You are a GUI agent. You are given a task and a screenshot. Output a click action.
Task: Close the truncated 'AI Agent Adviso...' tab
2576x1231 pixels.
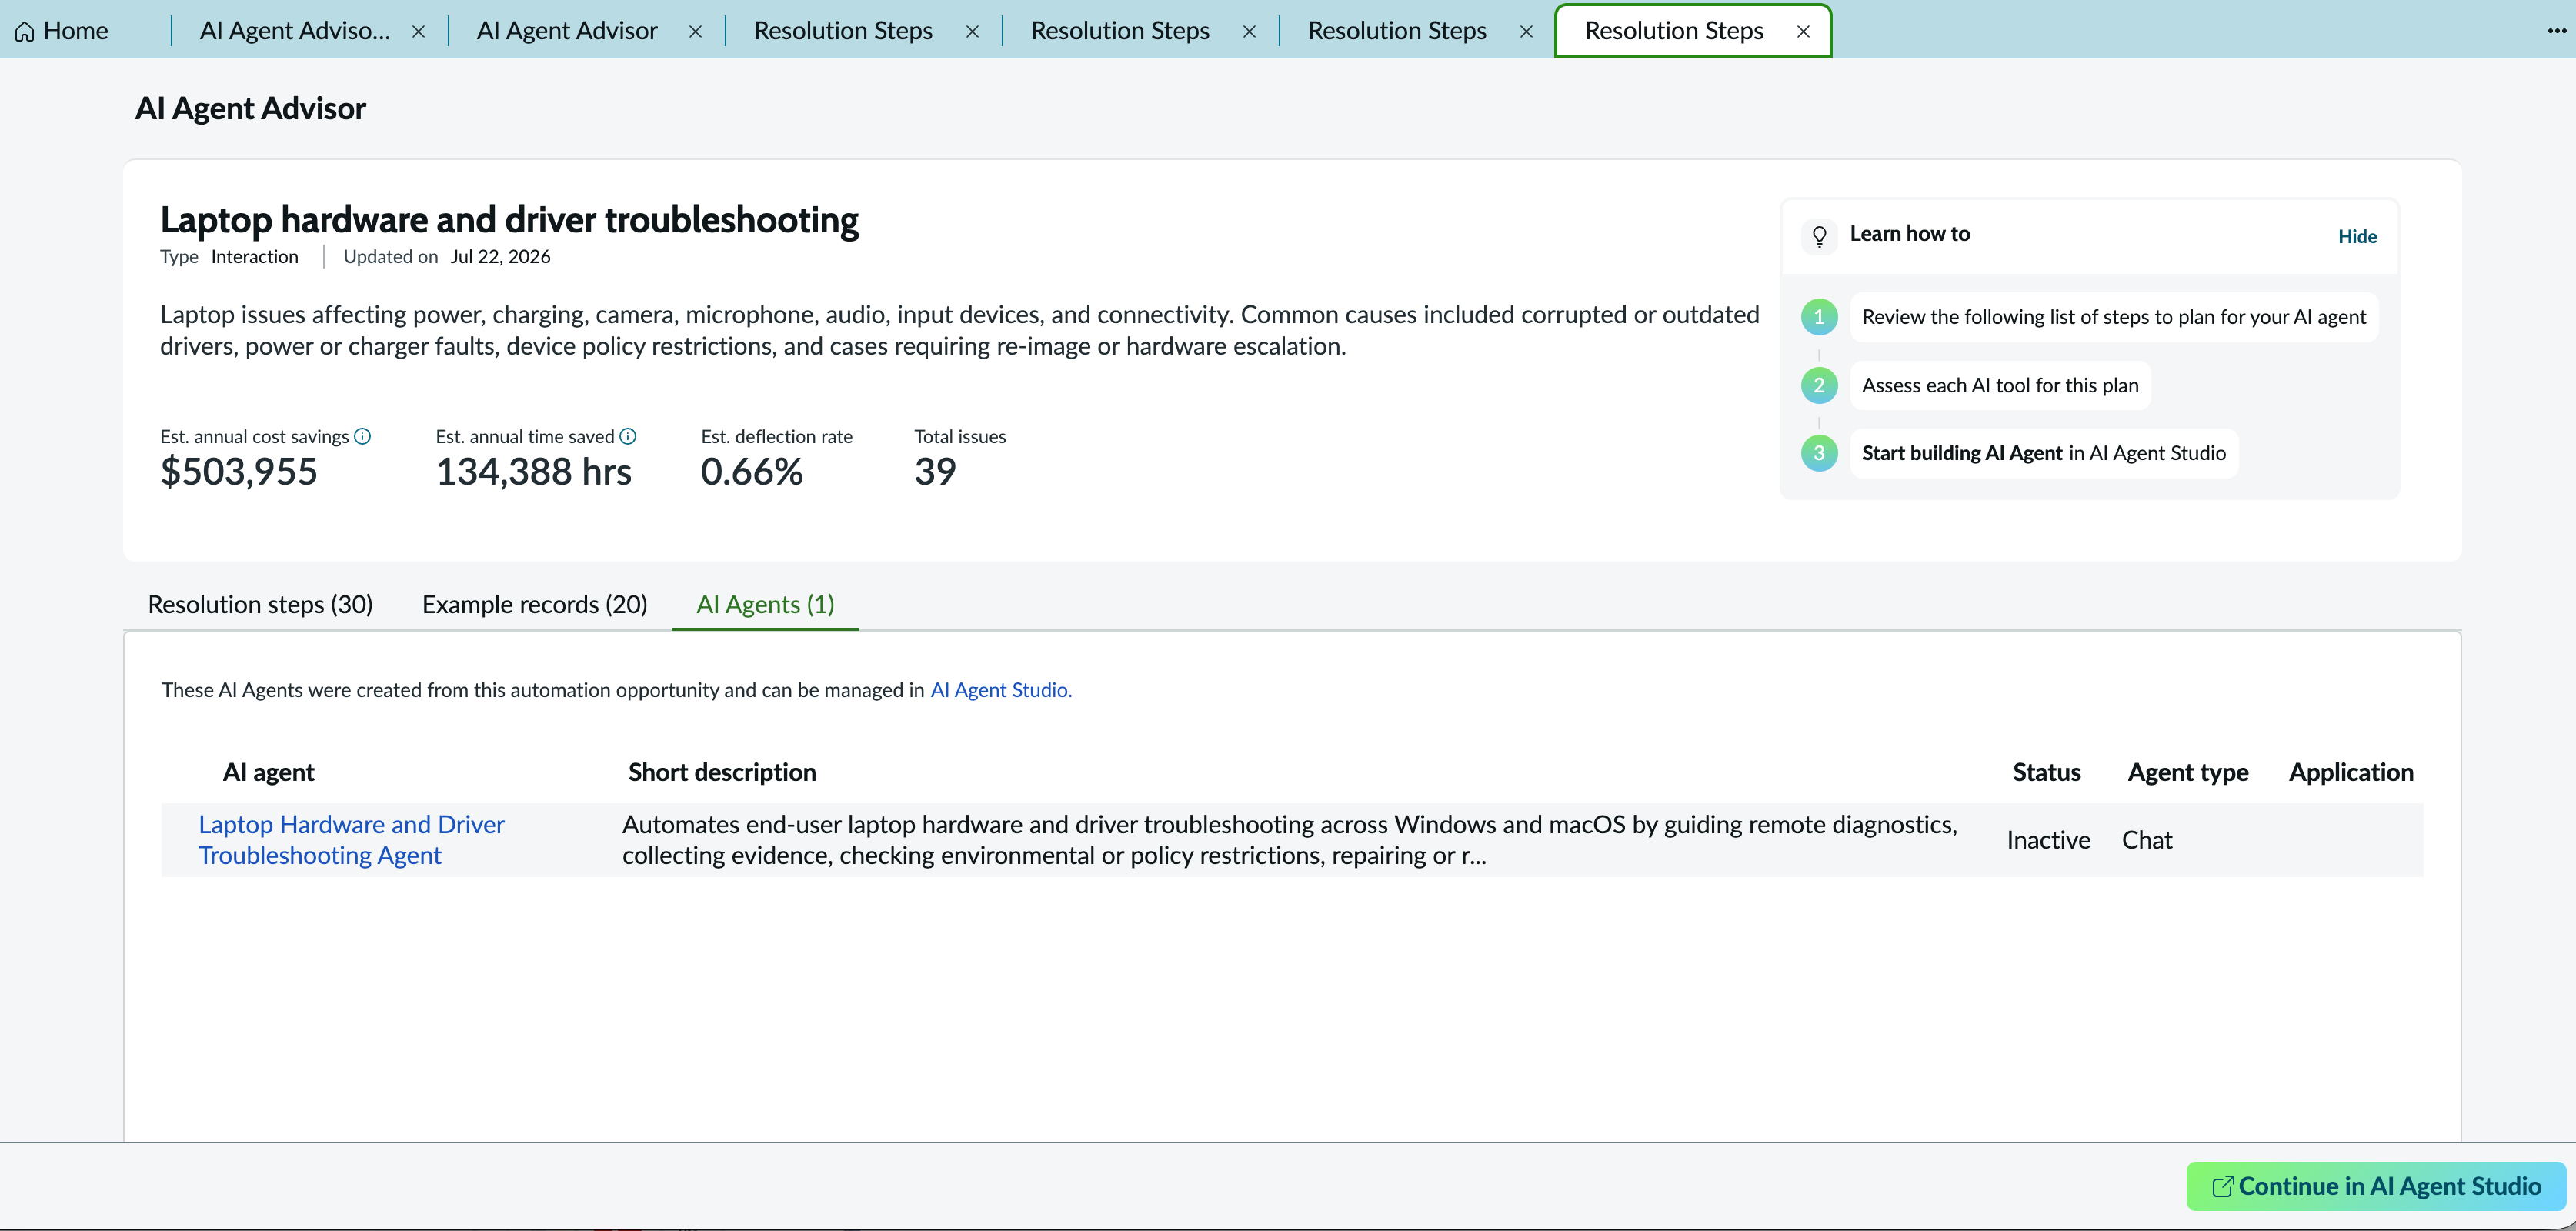click(x=419, y=32)
